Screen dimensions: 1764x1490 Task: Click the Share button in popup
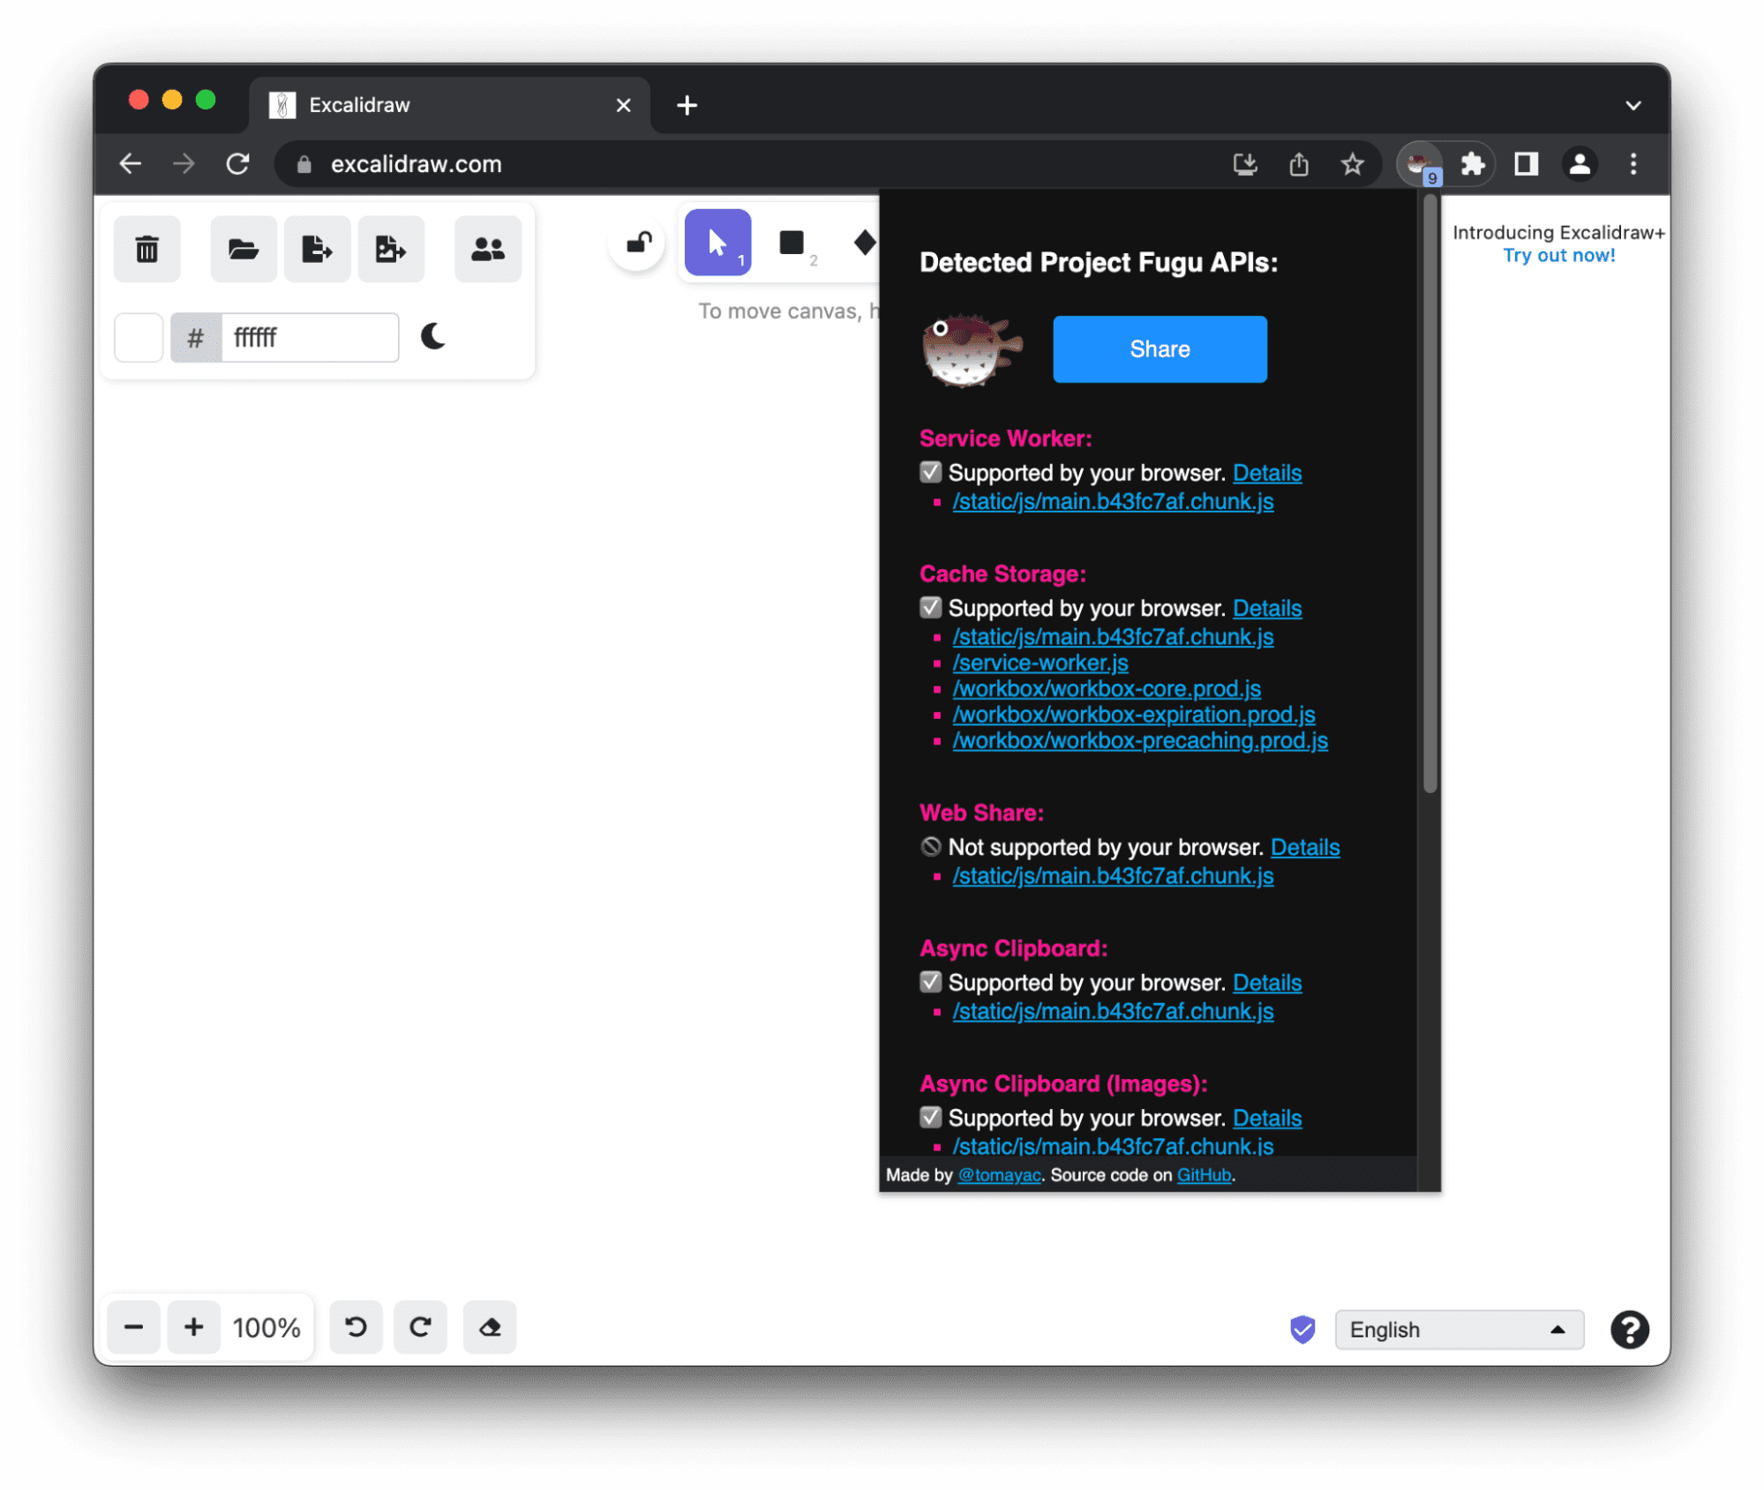1160,348
